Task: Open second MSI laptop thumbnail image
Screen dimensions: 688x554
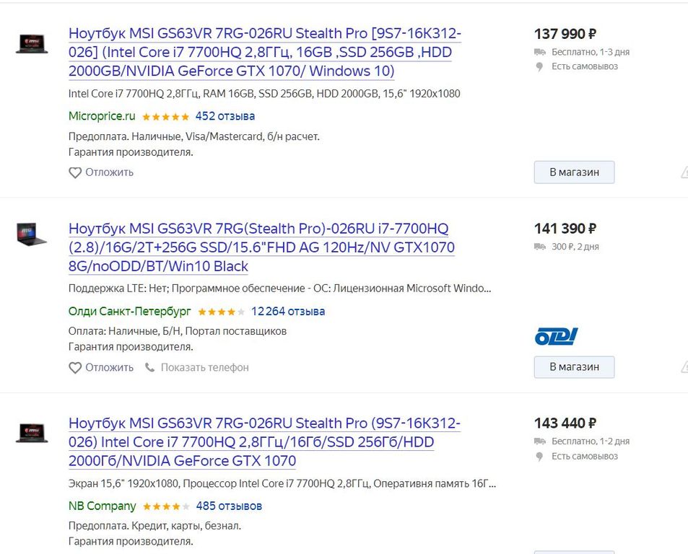Action: (32, 234)
